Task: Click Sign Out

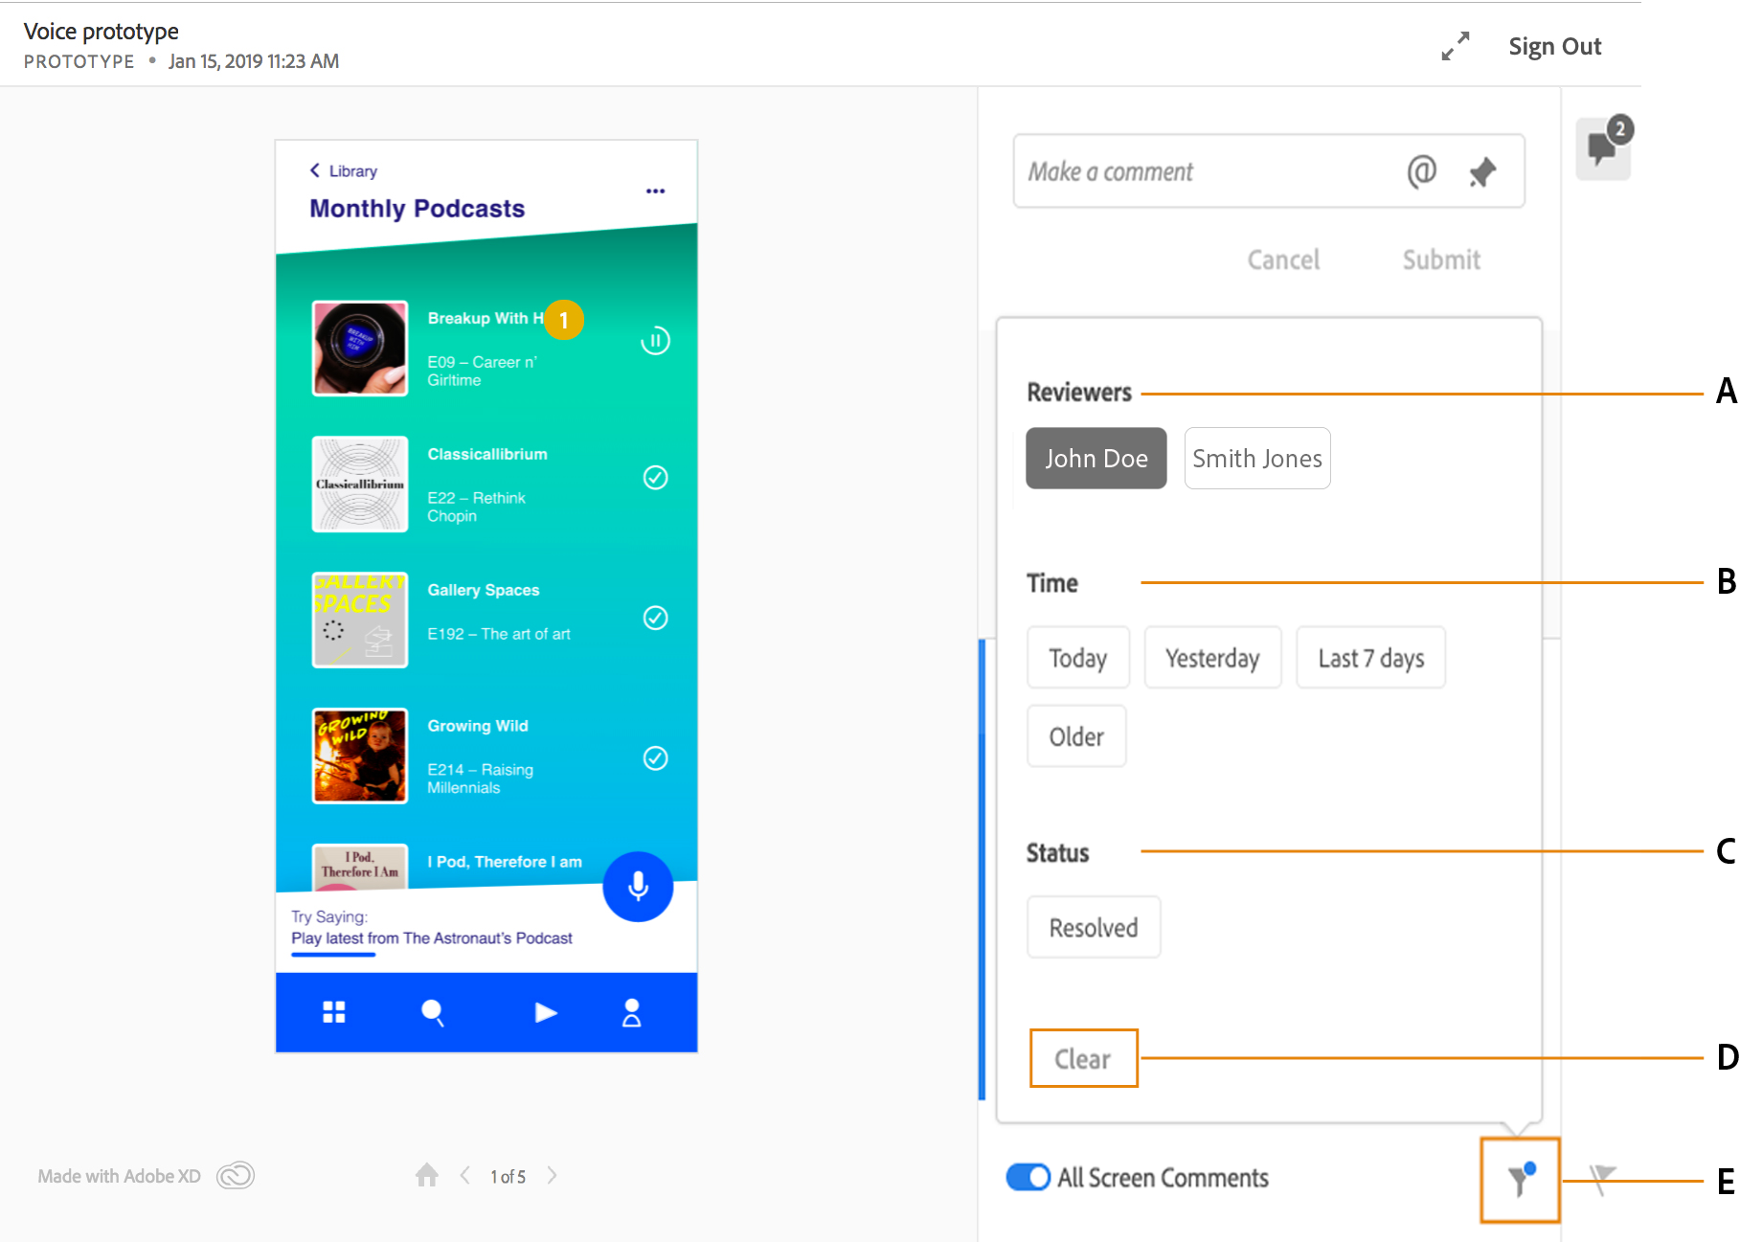Action: 1555,46
